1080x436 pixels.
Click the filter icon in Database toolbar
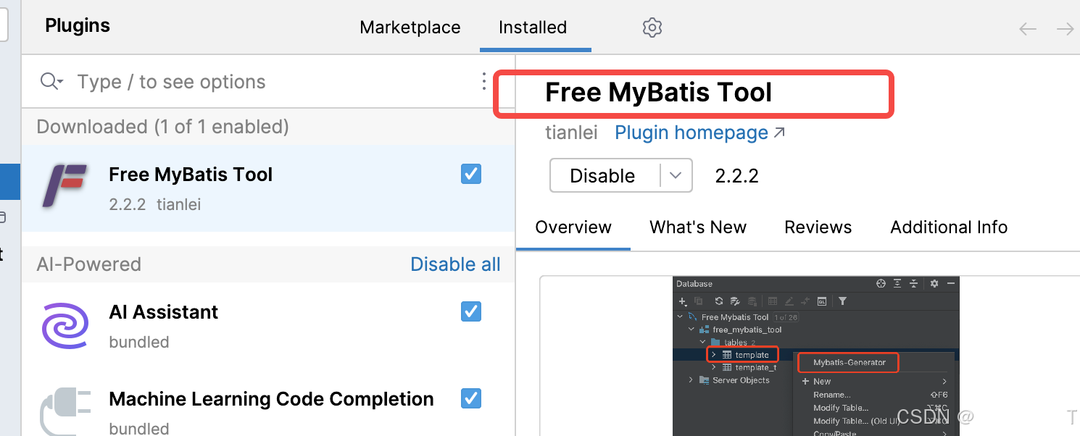click(843, 301)
